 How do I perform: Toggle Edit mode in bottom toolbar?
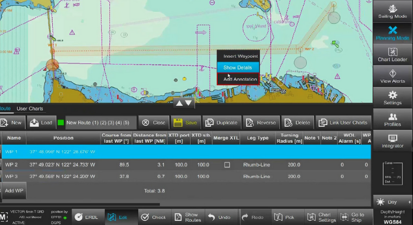(x=121, y=217)
